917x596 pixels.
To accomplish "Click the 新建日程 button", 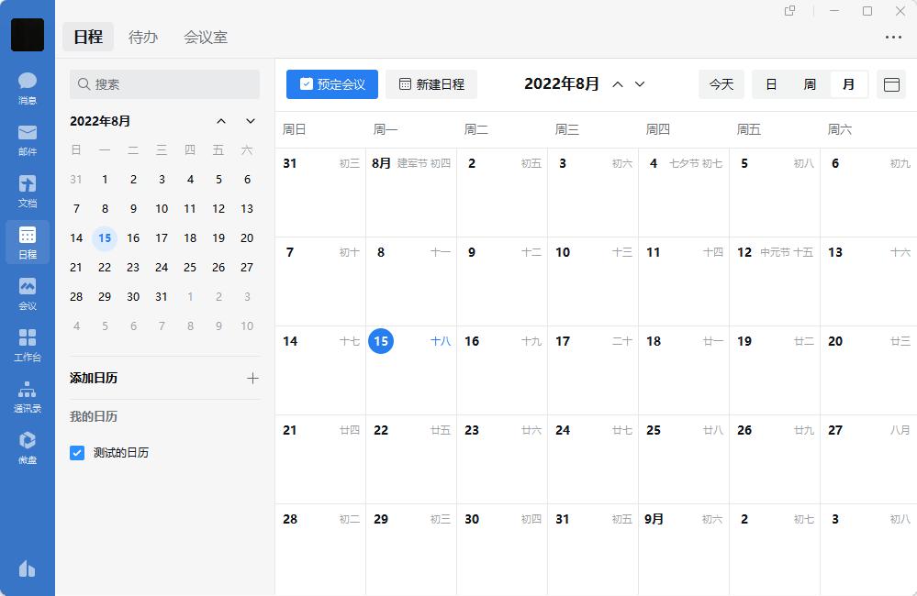I will pos(431,84).
